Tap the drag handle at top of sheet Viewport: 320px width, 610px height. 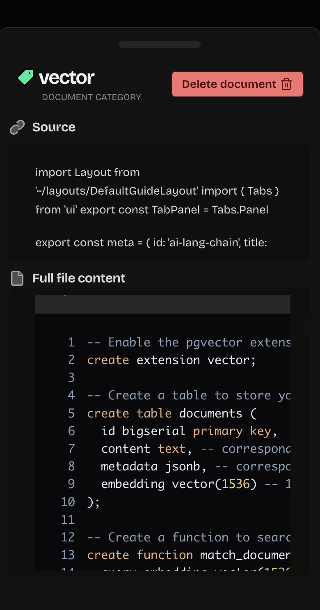point(160,44)
